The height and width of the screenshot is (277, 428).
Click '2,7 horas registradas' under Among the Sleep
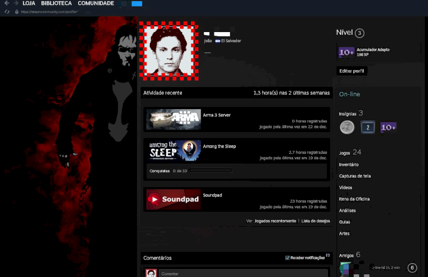click(308, 152)
